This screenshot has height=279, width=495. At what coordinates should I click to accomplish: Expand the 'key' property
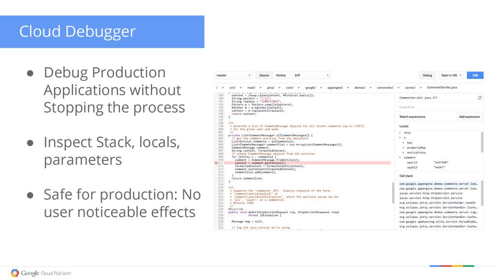pos(403,143)
